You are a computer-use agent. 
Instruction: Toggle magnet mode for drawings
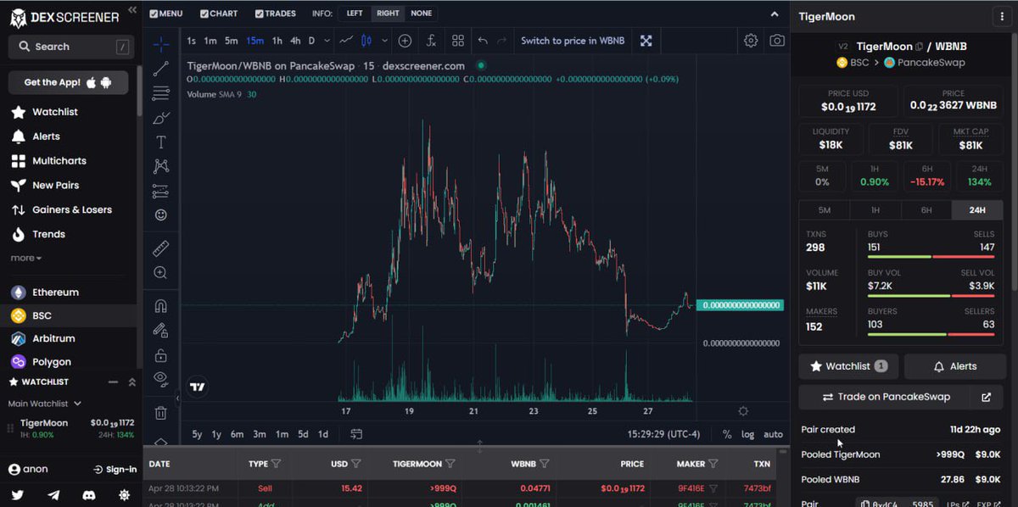[160, 306]
